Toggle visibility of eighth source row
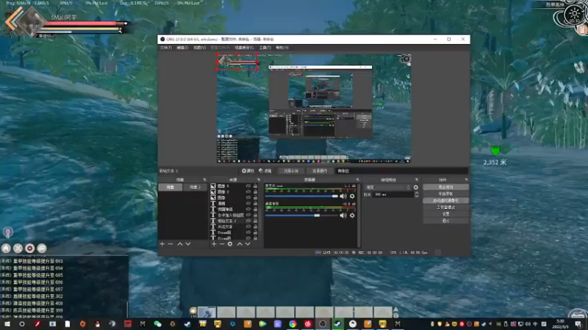The width and height of the screenshot is (588, 330). pyautogui.click(x=248, y=227)
